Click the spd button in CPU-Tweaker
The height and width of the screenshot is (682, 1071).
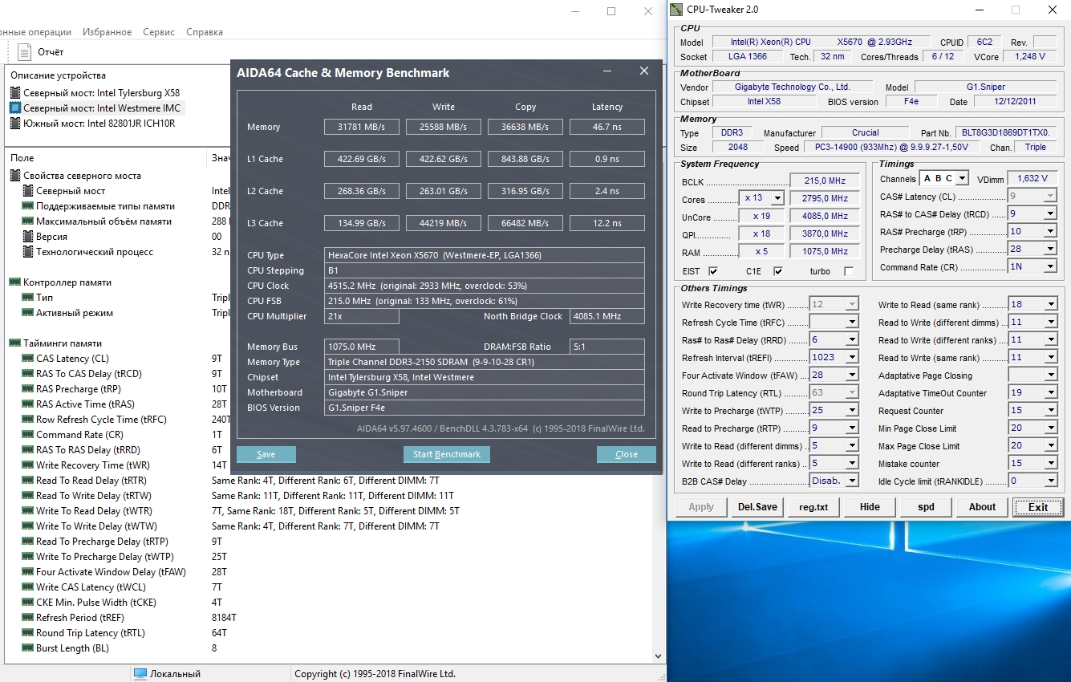[926, 507]
